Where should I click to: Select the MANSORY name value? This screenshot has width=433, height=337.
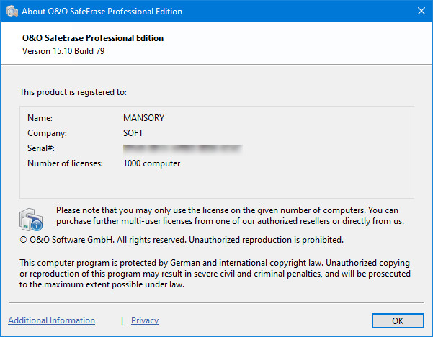tap(145, 117)
